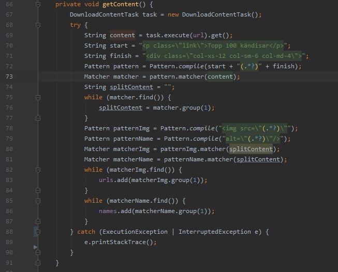Click highlighted splitContent argument on line 80
The width and height of the screenshot is (338, 272).
[251, 149]
